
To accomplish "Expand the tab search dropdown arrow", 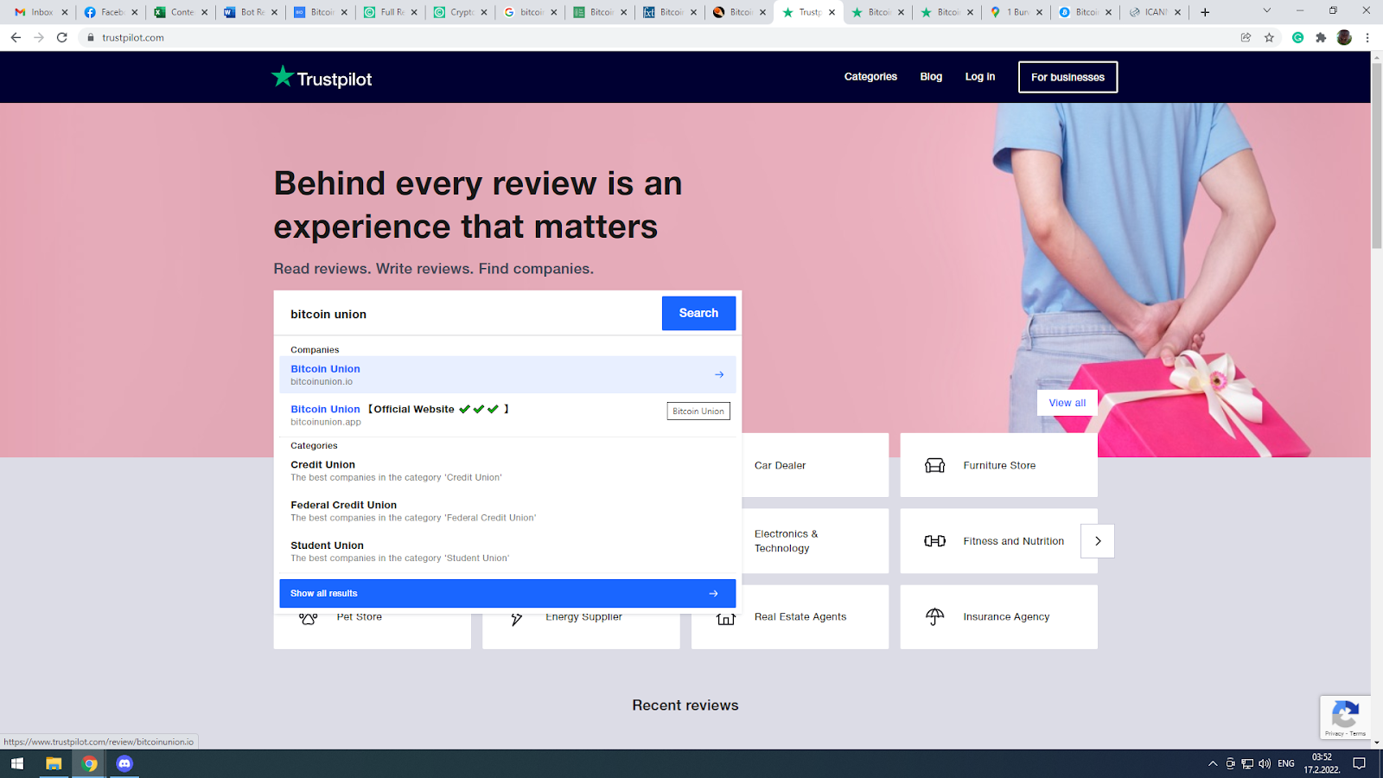I will click(1266, 11).
